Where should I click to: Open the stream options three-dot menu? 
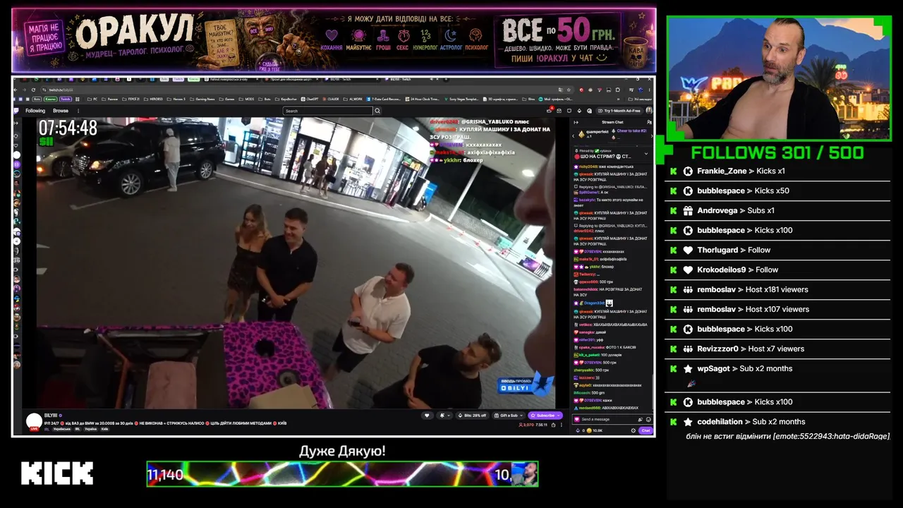point(562,425)
